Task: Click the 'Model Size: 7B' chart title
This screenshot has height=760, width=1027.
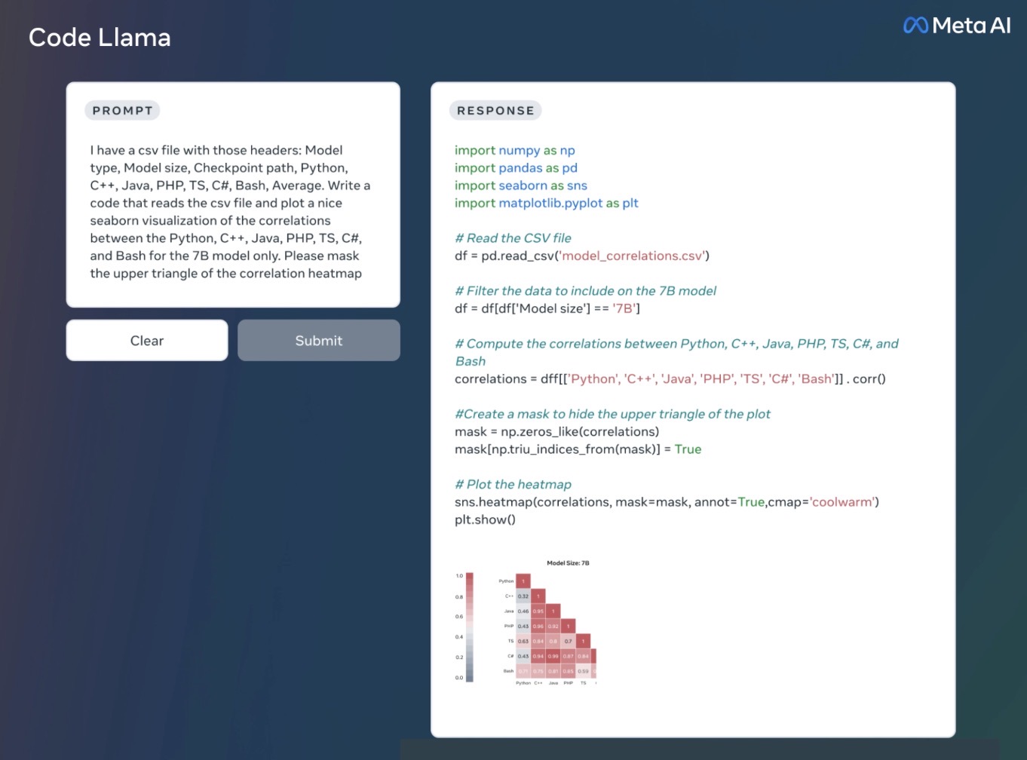Action: (x=568, y=563)
